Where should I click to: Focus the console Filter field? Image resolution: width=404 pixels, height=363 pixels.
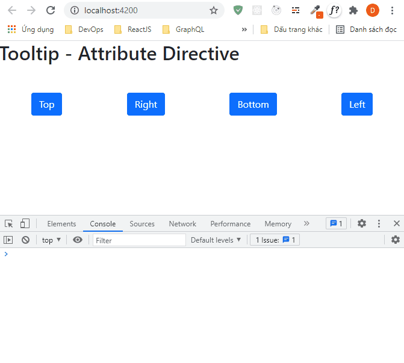[x=139, y=240]
